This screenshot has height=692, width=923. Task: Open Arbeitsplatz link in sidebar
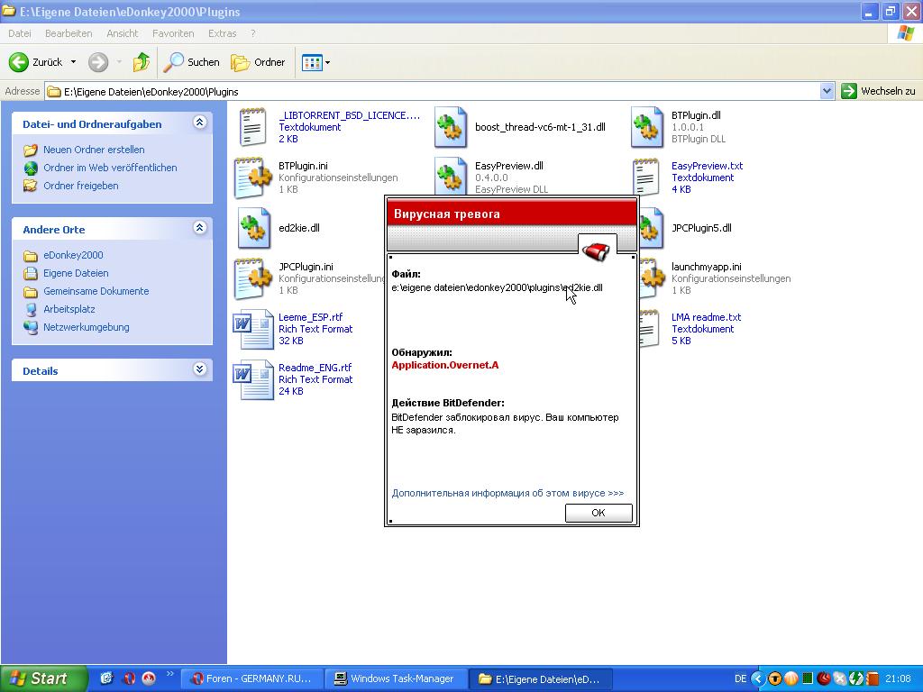tap(69, 310)
